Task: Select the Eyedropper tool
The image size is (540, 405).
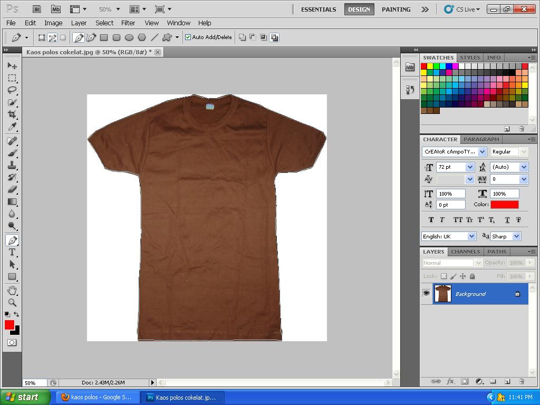Action: tap(12, 127)
